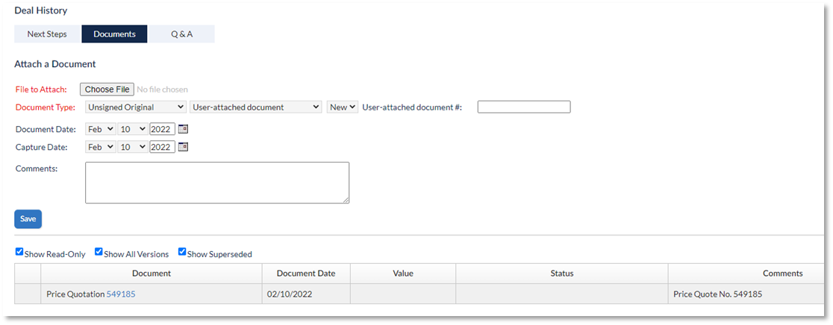This screenshot has width=833, height=325.
Task: Toggle Show Superseded checkbox
Action: coord(181,252)
